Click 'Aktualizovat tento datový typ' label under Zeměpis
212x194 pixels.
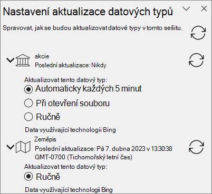(x=65, y=167)
